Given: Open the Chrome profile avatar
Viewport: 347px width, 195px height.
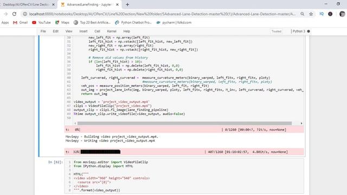Looking at the screenshot, I should (342, 14).
